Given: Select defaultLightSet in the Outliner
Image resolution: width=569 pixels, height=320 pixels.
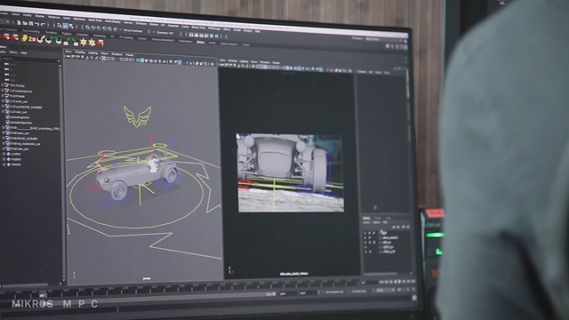Looking at the screenshot, I should pos(20,117).
